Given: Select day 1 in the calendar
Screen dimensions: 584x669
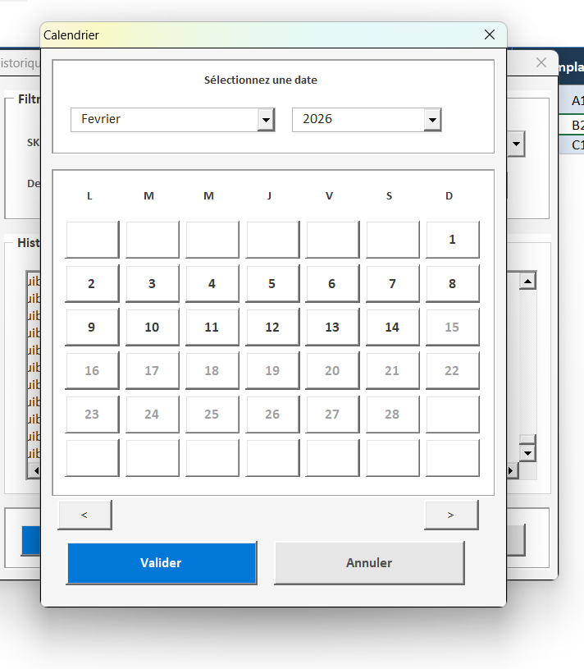Looking at the screenshot, I should (x=452, y=240).
